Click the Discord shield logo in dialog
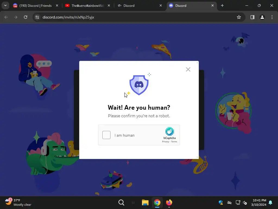The image size is (278, 209). 139,85
